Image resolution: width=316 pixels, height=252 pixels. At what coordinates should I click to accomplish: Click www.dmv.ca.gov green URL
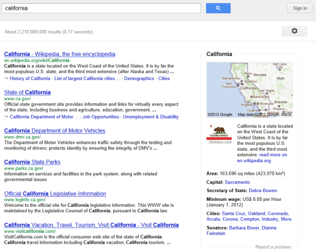tap(22, 137)
